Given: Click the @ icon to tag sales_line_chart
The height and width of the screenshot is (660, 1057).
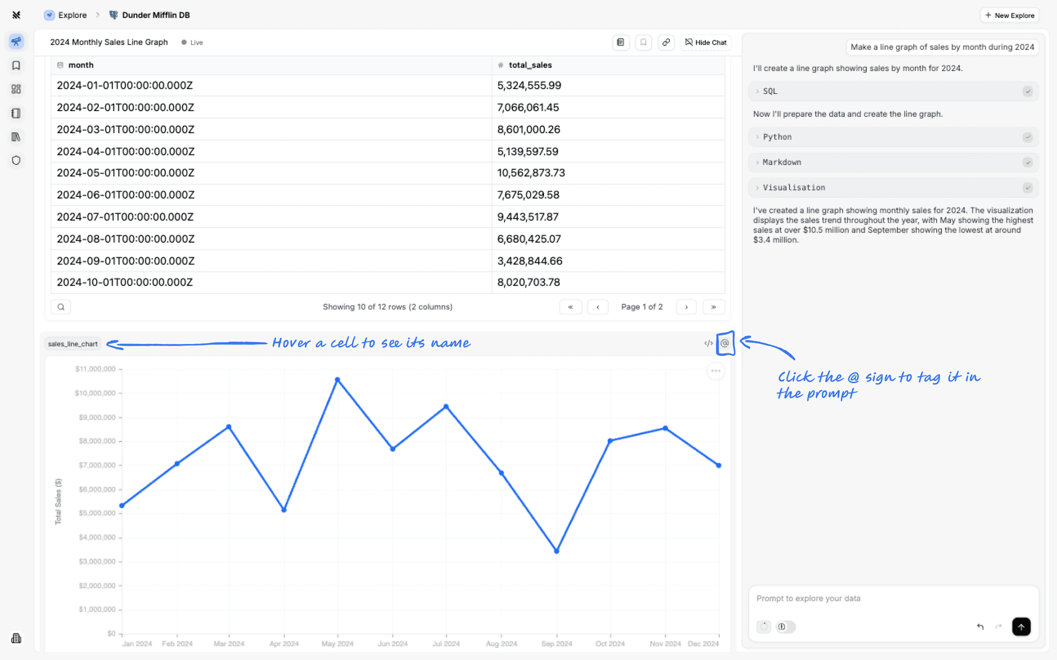Looking at the screenshot, I should tap(725, 344).
